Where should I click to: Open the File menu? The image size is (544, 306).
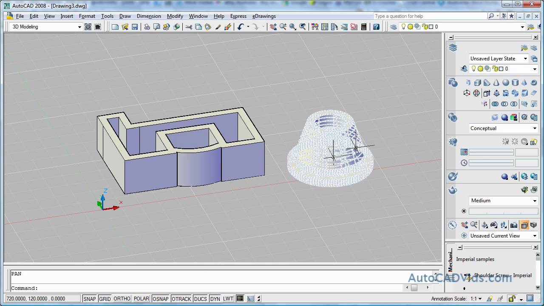click(x=20, y=16)
